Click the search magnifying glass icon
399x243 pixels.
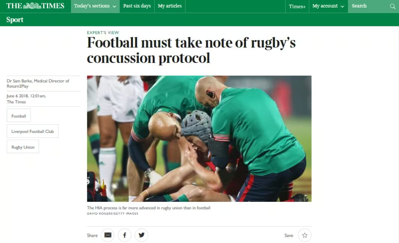point(392,6)
